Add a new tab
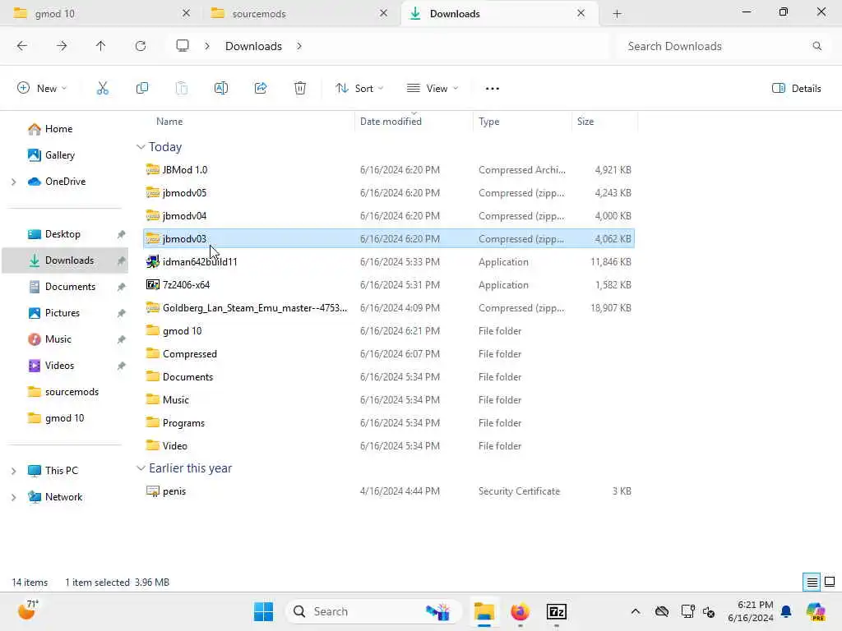This screenshot has height=631, width=842. 617,14
